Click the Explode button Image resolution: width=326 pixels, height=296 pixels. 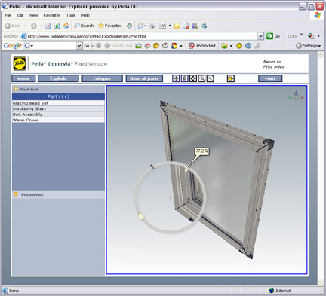[x=58, y=78]
